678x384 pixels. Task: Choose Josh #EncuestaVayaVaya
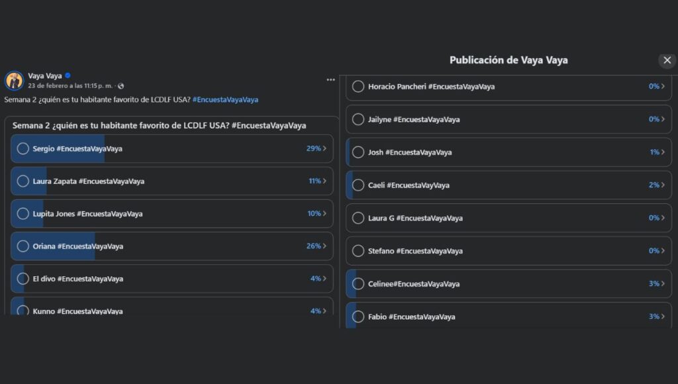pos(358,152)
